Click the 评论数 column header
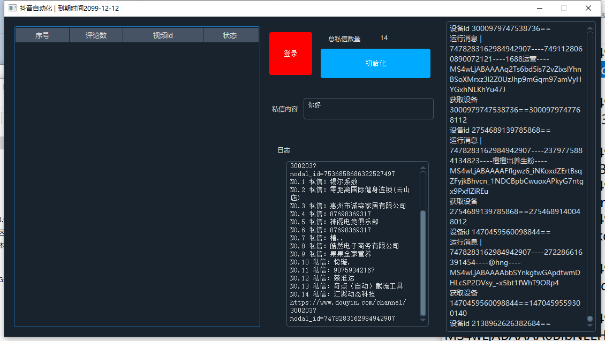The height and width of the screenshot is (341, 605). [96, 35]
